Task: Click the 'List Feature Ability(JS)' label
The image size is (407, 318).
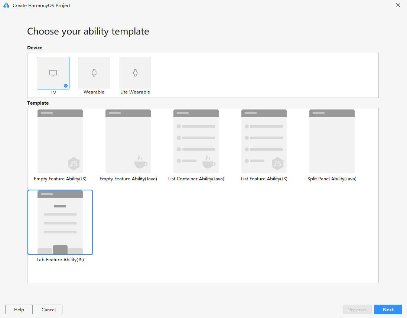Action: pos(264,179)
